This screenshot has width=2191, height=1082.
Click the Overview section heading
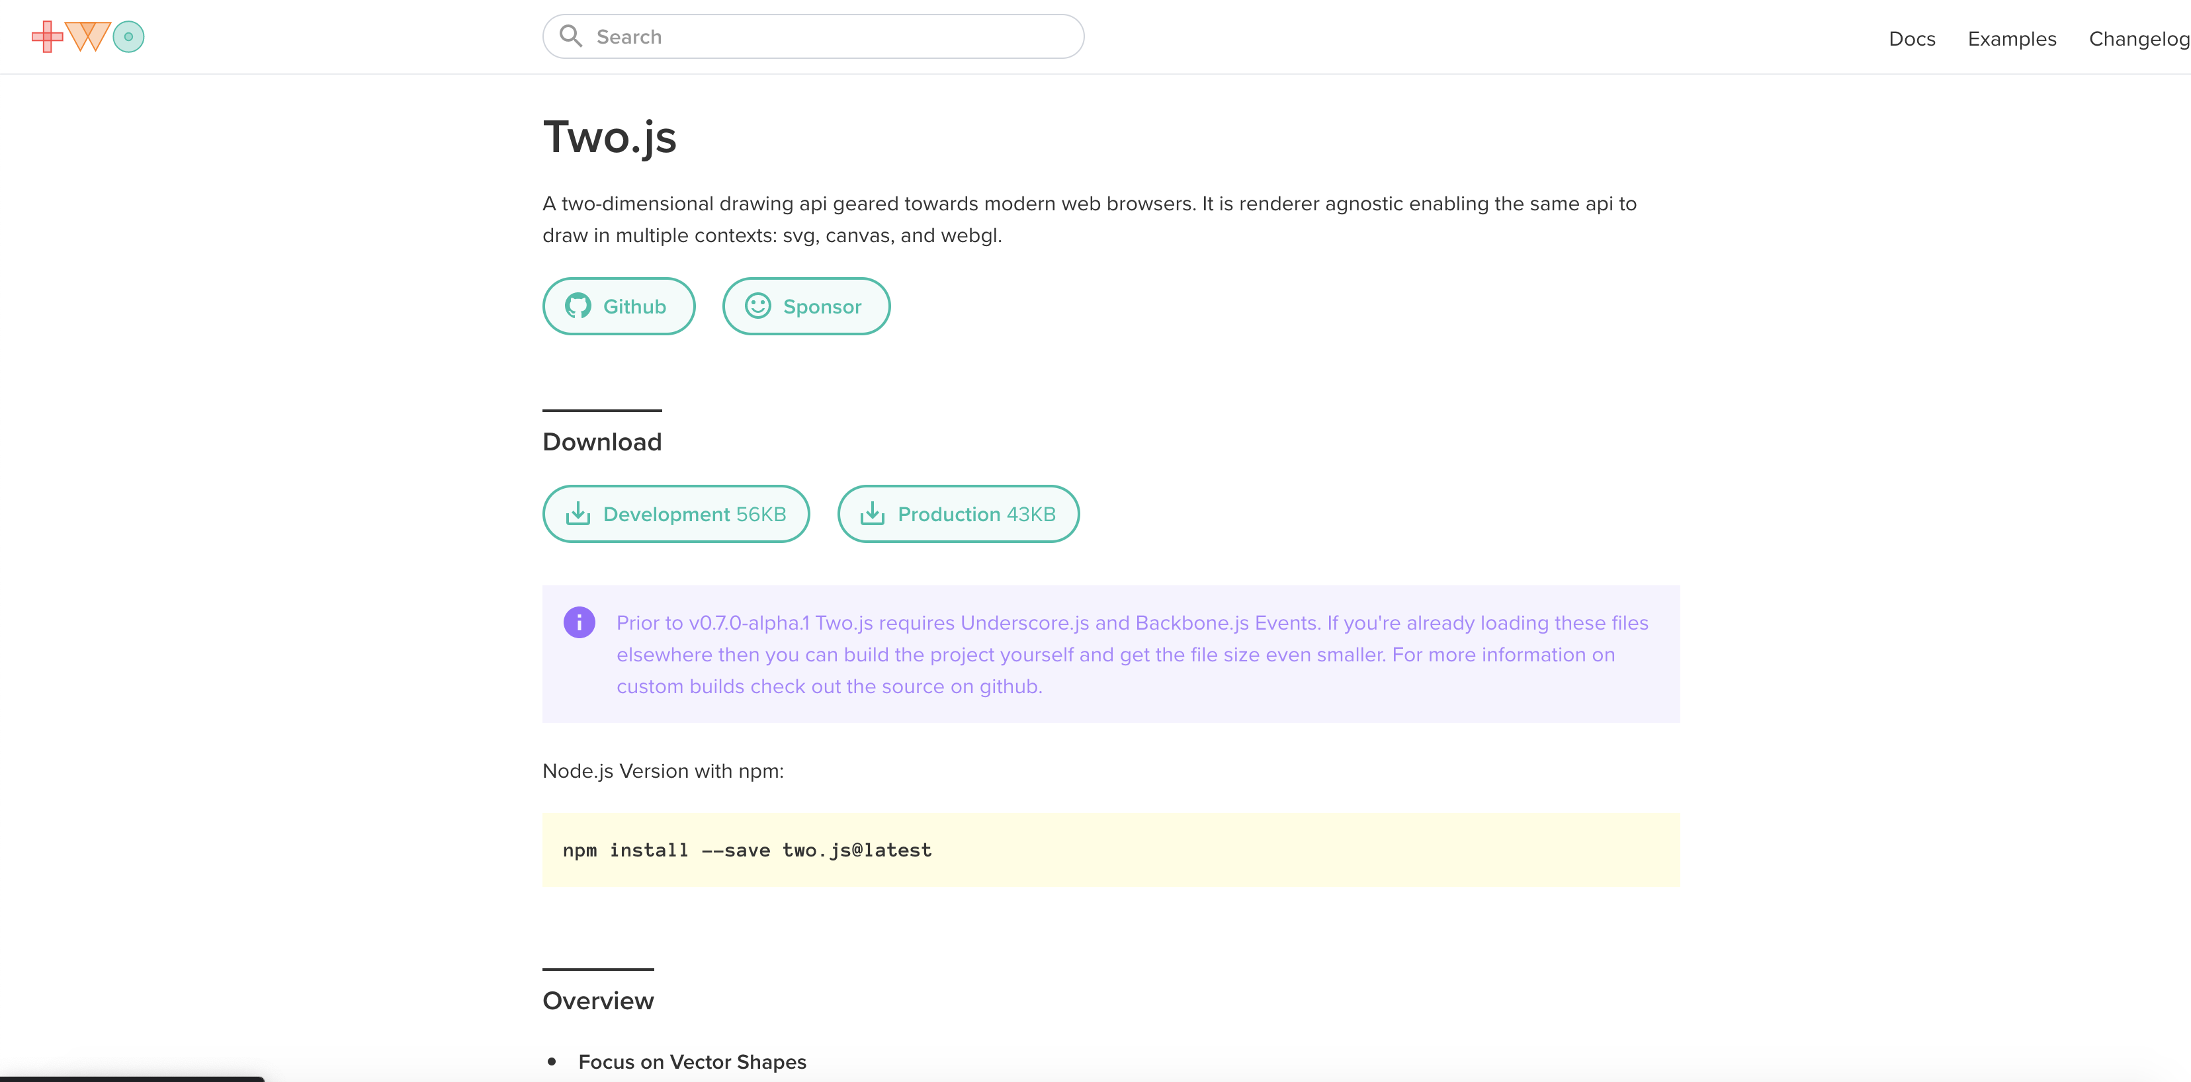coord(598,1001)
